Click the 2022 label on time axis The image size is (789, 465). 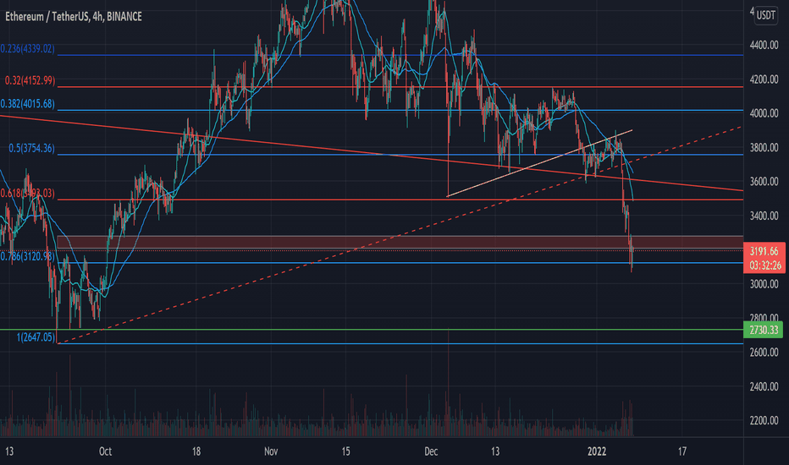[597, 451]
